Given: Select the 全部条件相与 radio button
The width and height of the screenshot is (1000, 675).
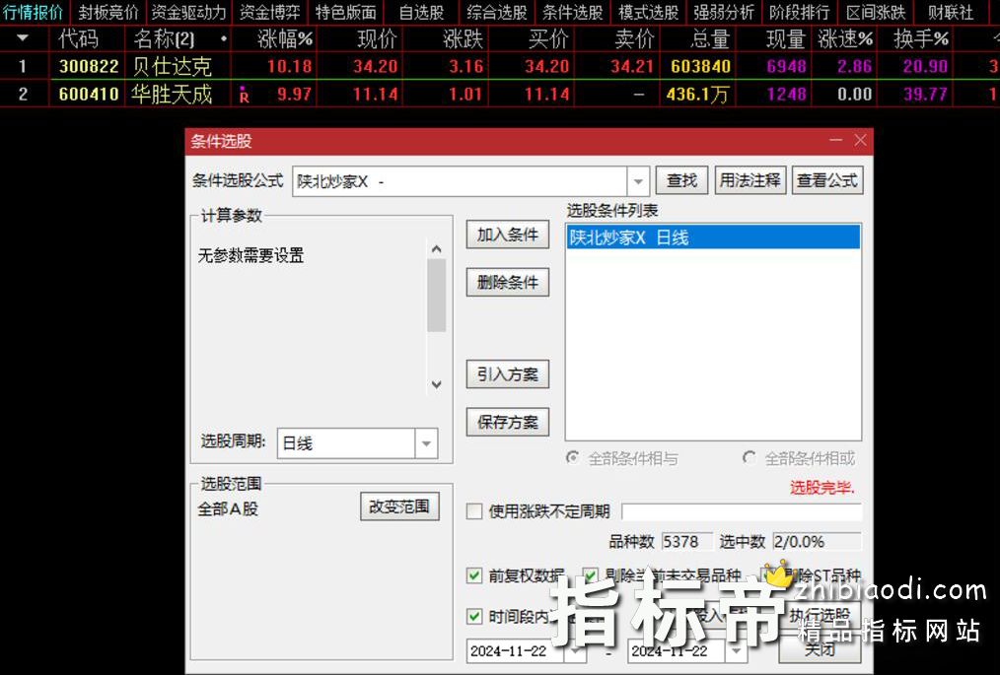Looking at the screenshot, I should 573,457.
